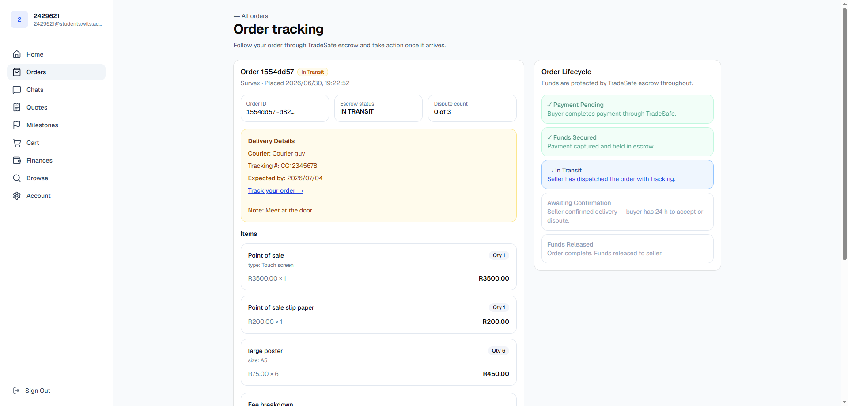Click the tracking number CG12345678
The height and width of the screenshot is (406, 848).
click(299, 166)
